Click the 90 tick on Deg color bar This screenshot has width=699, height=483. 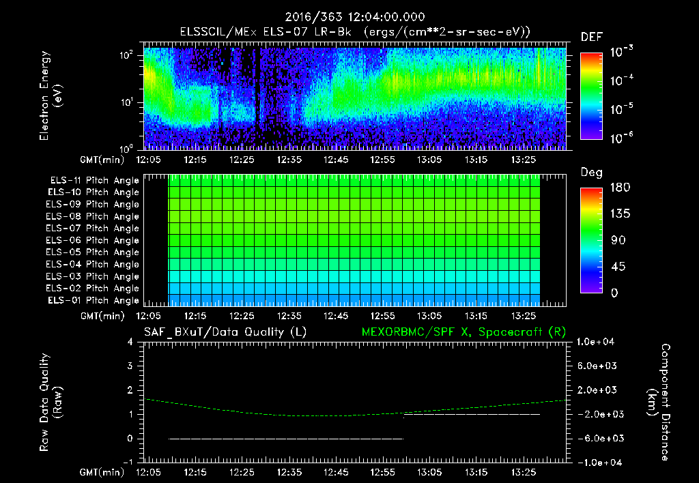618,241
